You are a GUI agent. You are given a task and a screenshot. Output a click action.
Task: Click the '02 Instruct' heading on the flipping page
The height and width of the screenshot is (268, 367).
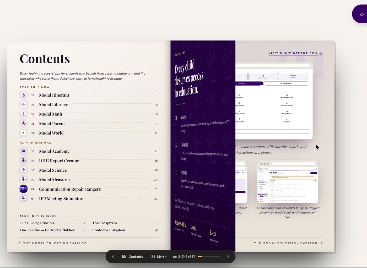[181, 144]
